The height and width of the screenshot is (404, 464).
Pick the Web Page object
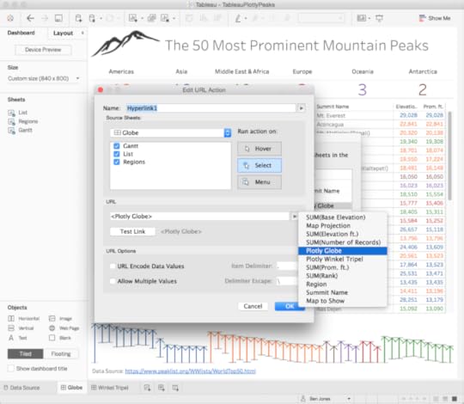click(x=64, y=328)
